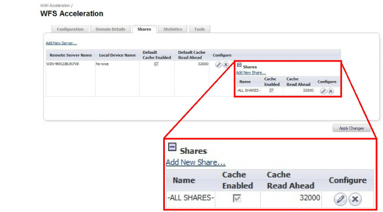This screenshot has height=212, width=383.
Task: Click WAN Acceleration breadcrumb link
Action: click(x=55, y=5)
